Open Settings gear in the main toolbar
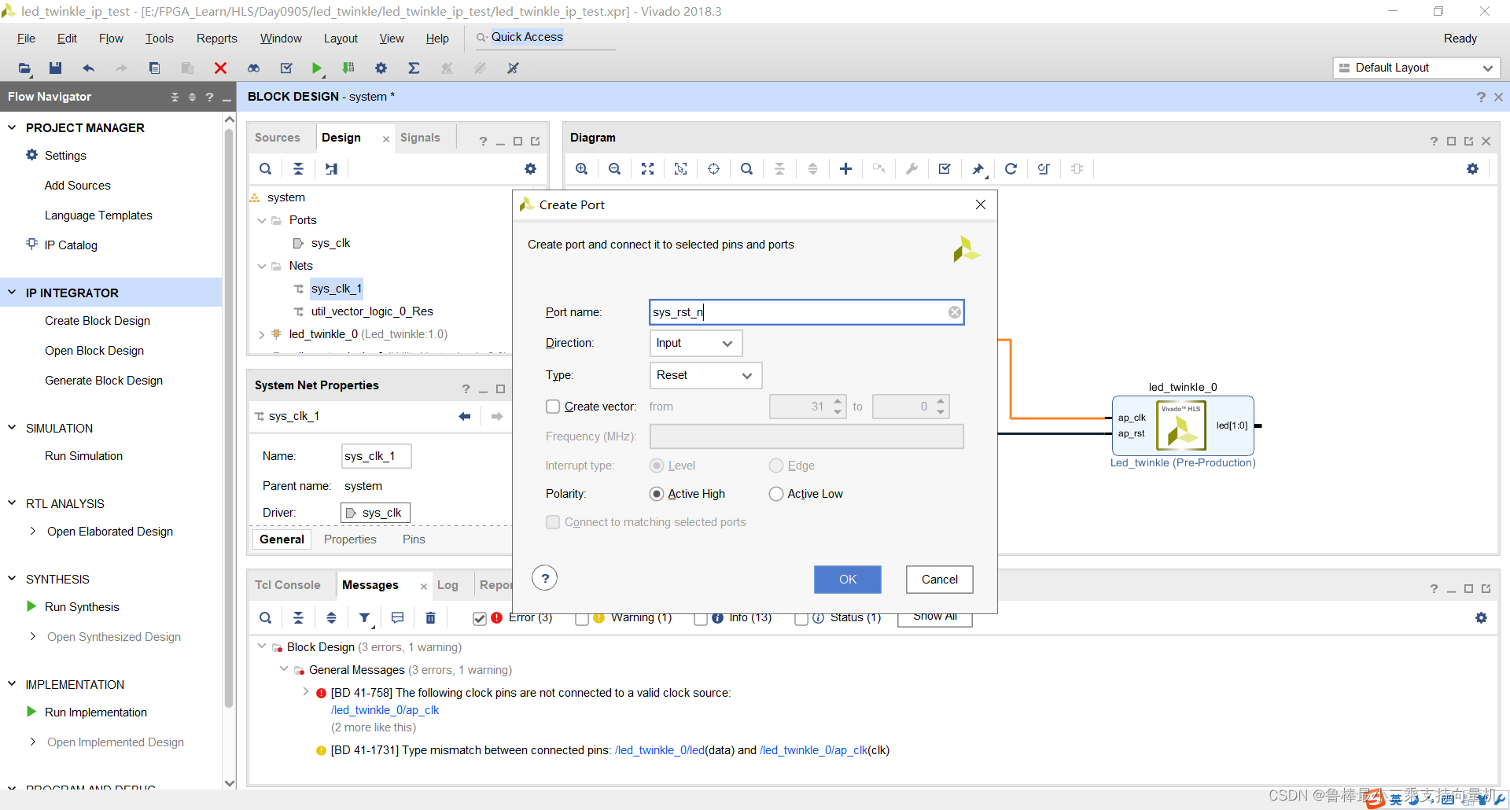Image resolution: width=1510 pixels, height=810 pixels. (x=381, y=68)
